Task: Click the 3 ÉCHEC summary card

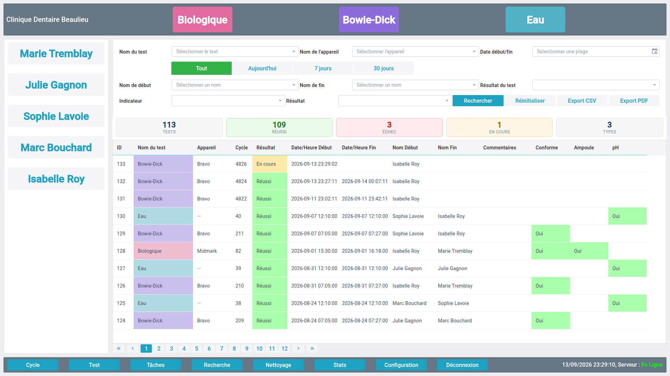Action: (389, 127)
